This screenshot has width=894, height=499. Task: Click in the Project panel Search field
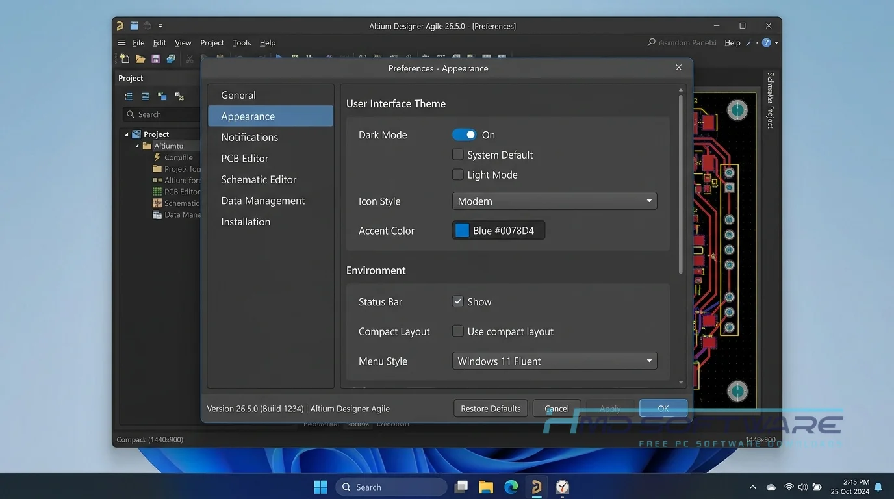[x=162, y=114]
